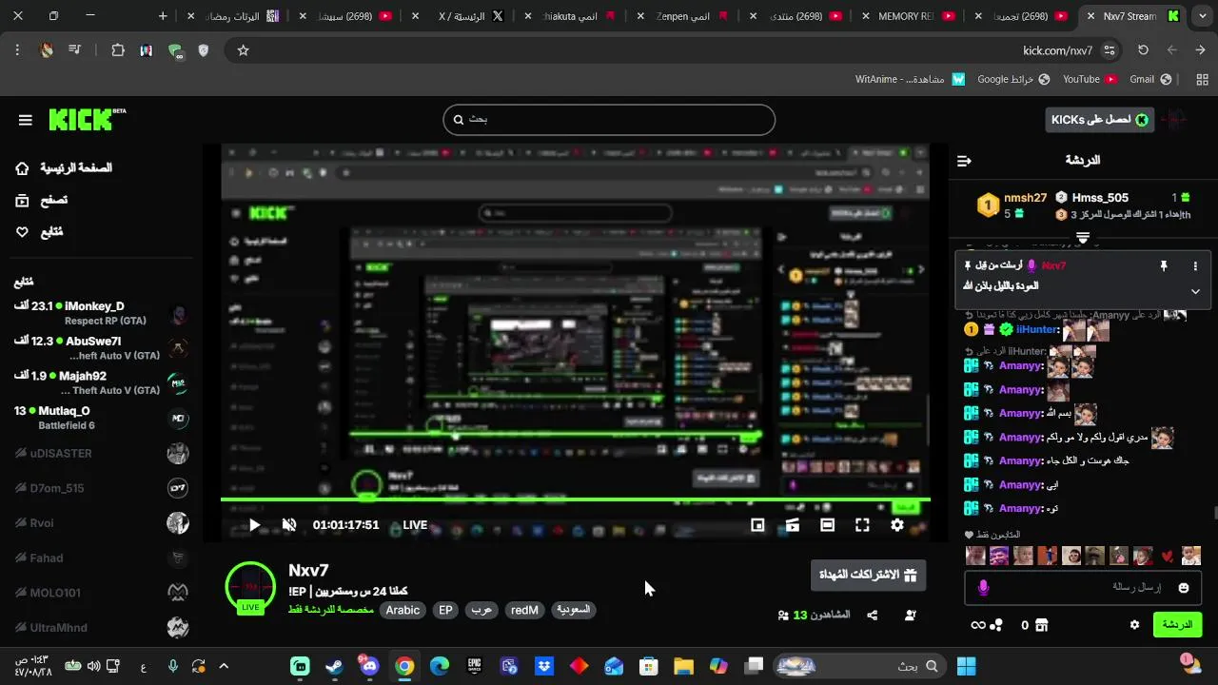Image resolution: width=1218 pixels, height=685 pixels.
Task: Open player settings gear icon
Action: point(897,525)
